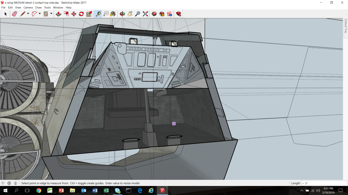Expand the Arc tool dropdown arrow
348x195 pixels.
(40, 14)
